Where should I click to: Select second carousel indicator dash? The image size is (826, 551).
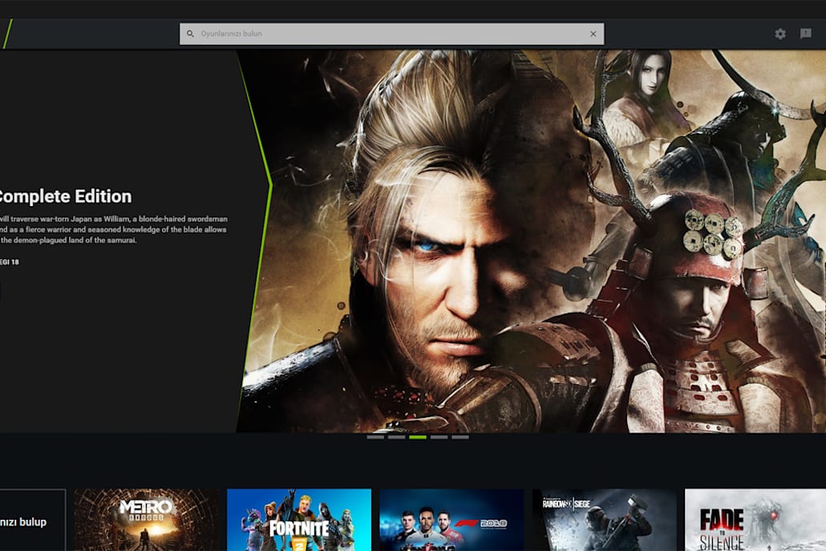397,437
